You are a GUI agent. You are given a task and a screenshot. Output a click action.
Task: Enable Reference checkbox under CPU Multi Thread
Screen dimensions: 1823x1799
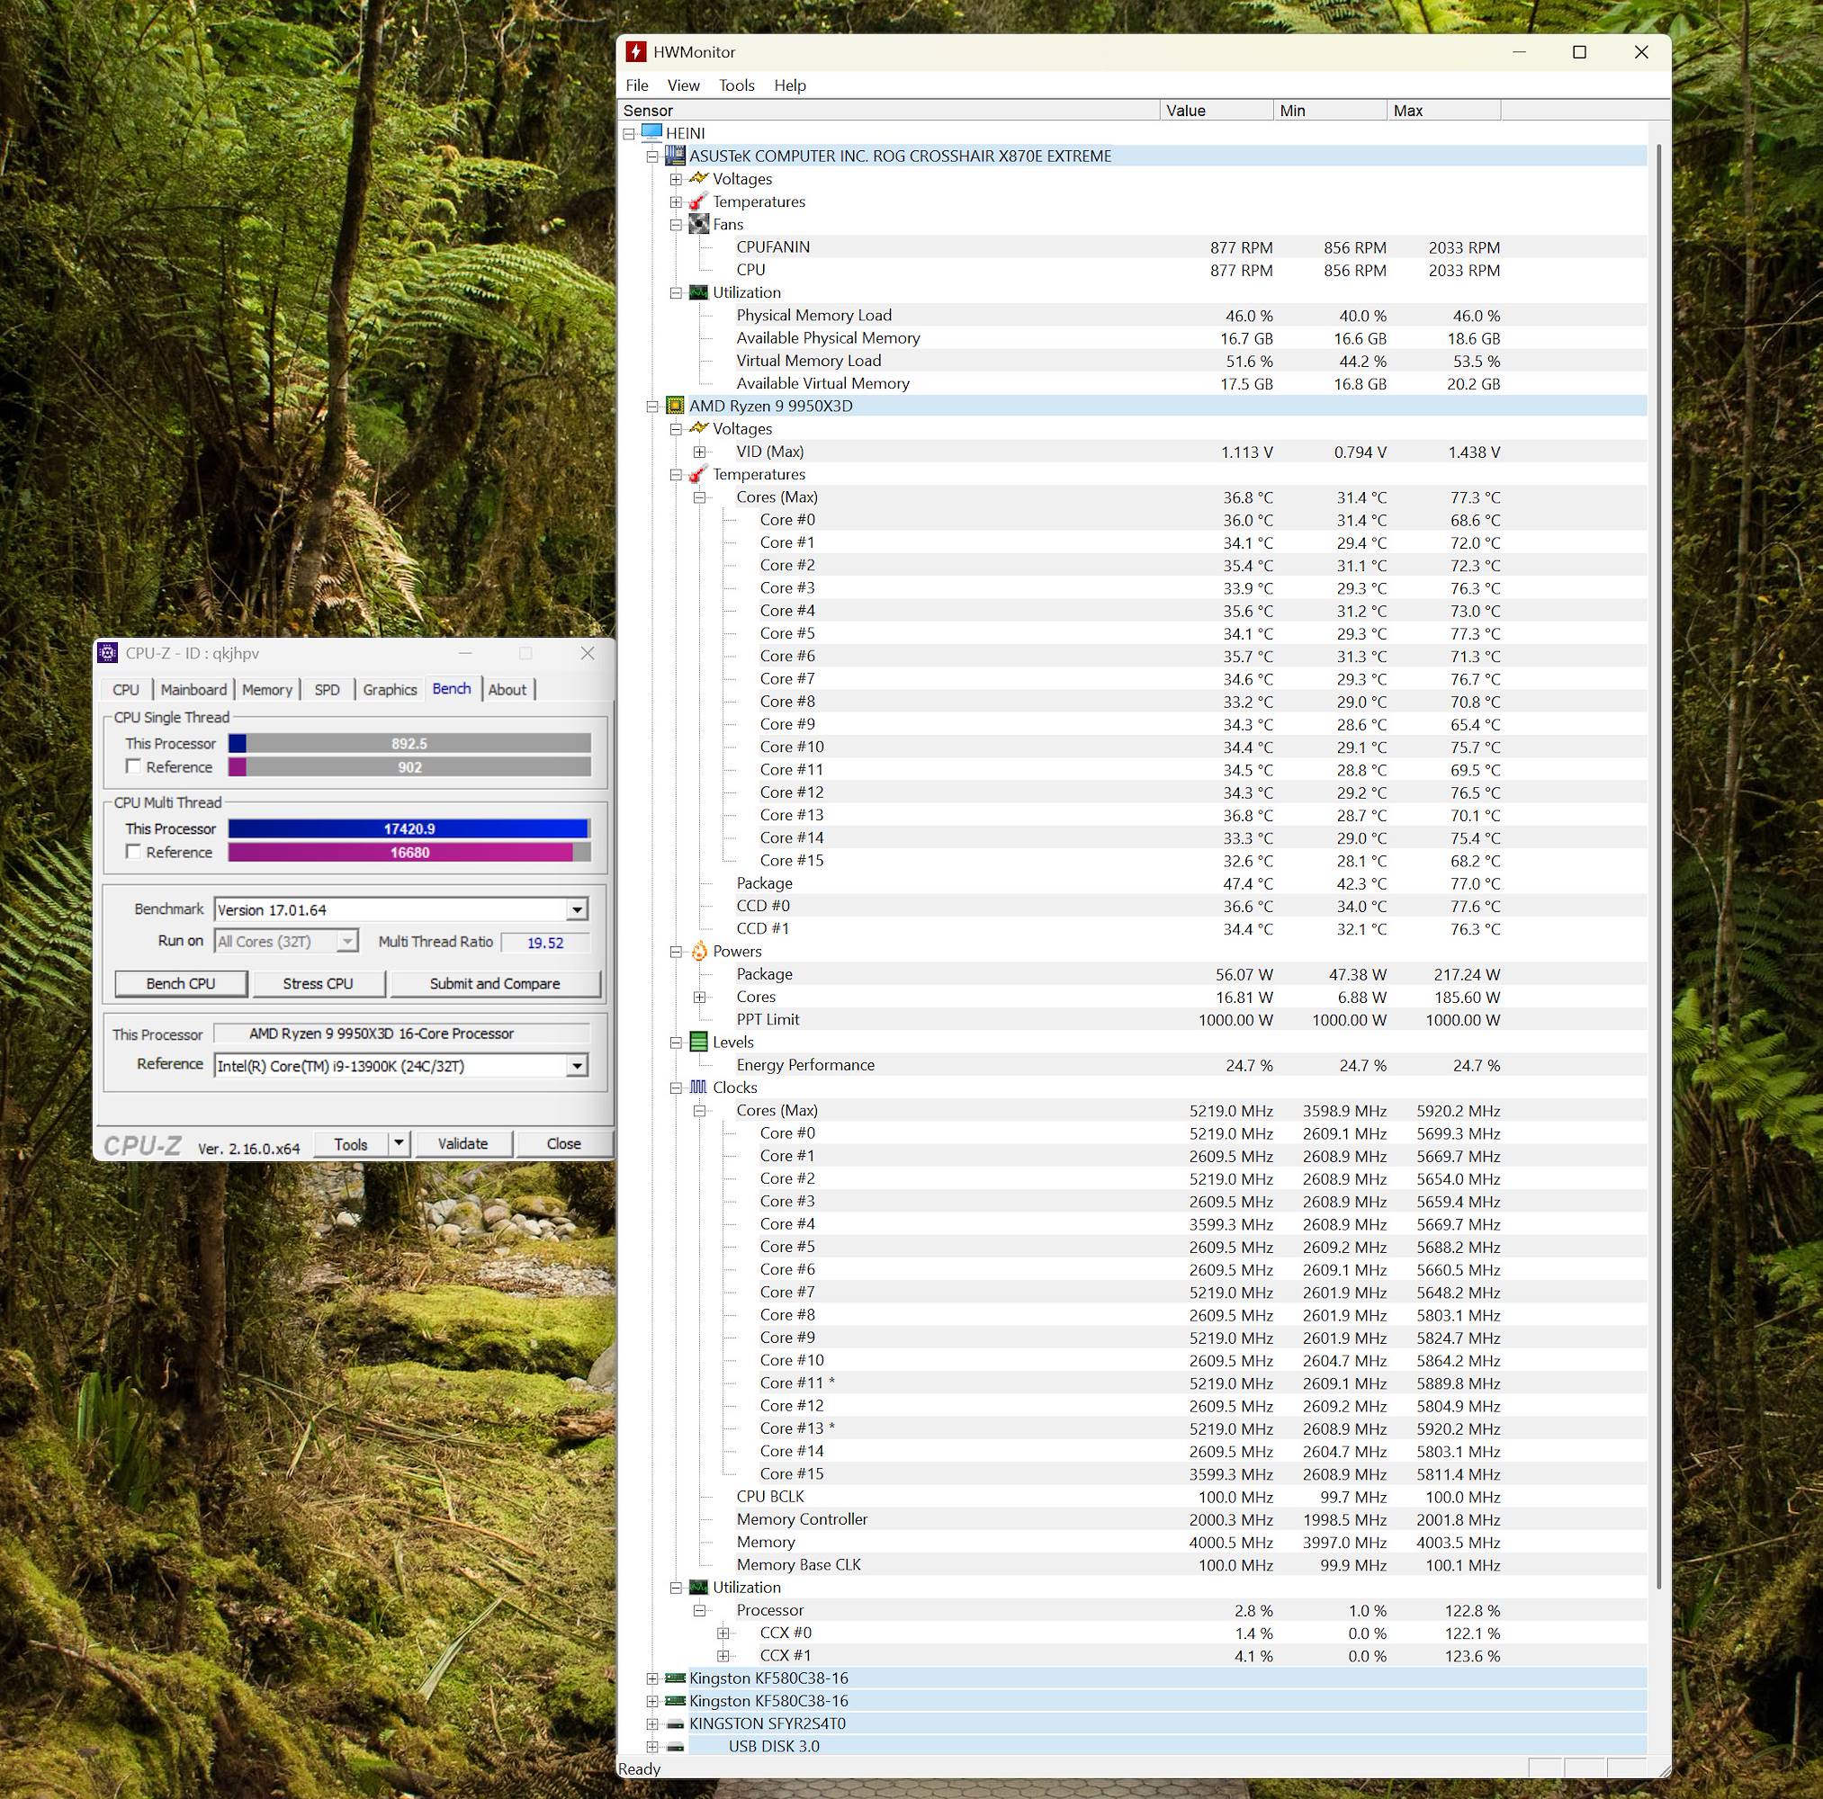pos(134,852)
